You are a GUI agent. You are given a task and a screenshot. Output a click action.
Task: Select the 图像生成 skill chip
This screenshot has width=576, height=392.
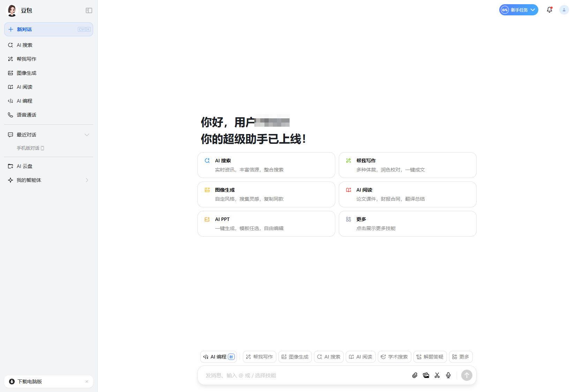tap(295, 357)
